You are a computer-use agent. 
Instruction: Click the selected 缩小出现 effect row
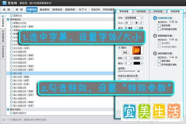tap(60, 73)
